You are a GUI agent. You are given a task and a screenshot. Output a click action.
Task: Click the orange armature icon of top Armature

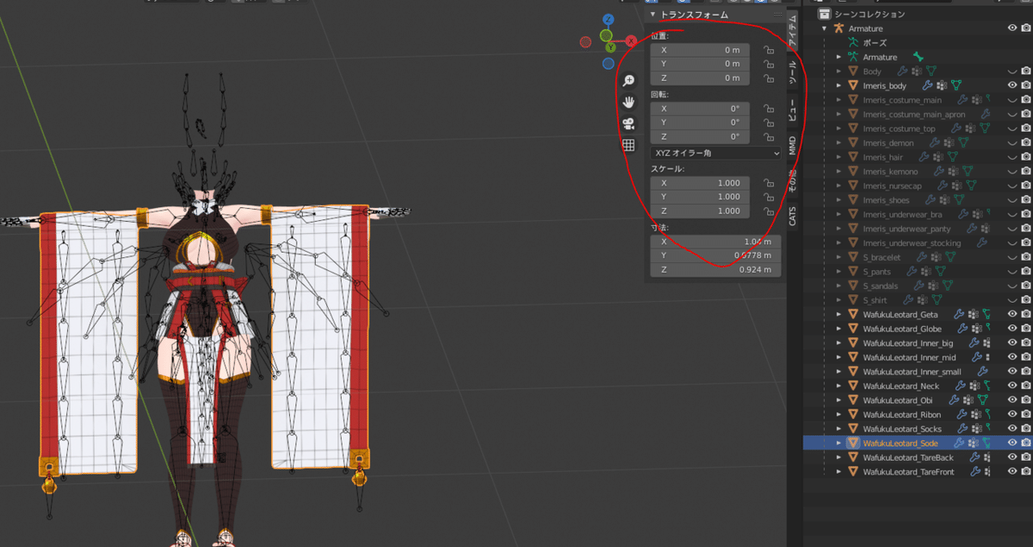pos(838,28)
